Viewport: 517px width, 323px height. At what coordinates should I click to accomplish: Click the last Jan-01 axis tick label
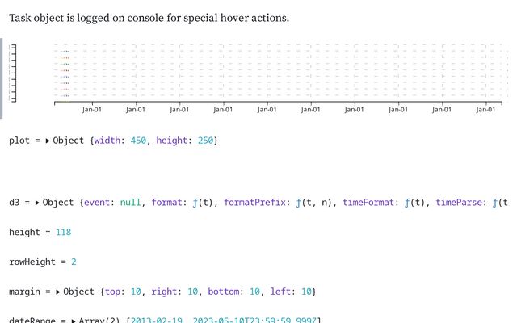tap(485, 110)
